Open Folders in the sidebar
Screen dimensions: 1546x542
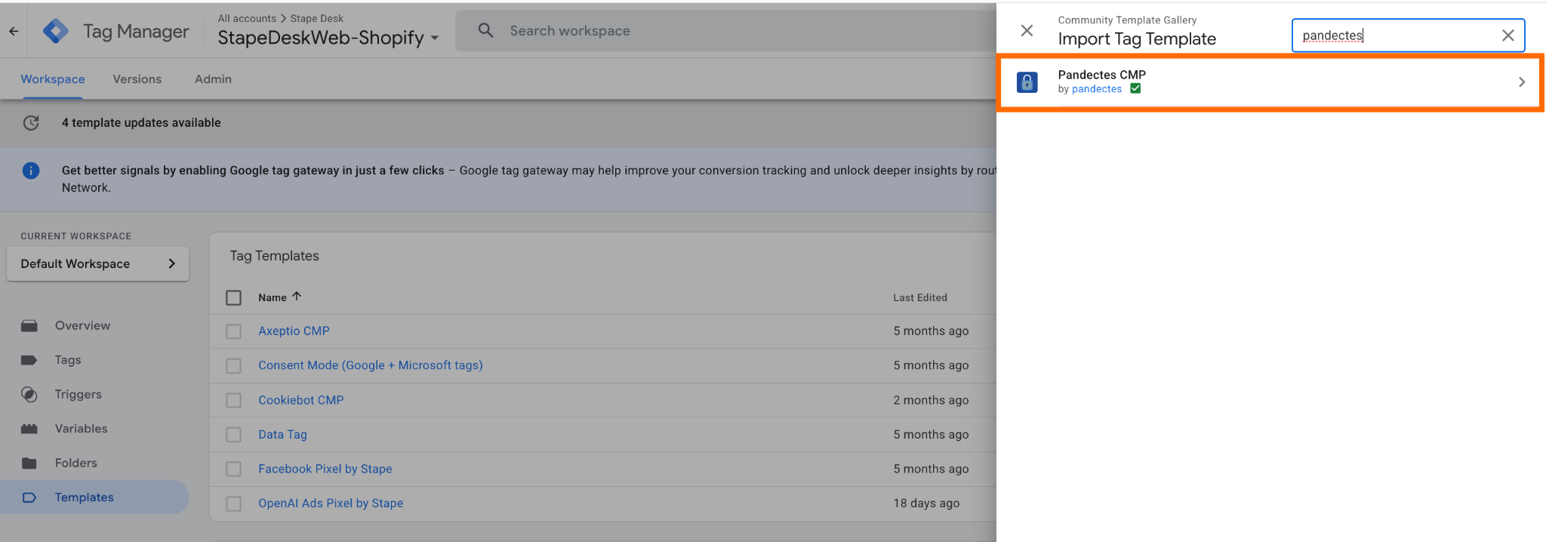pyautogui.click(x=75, y=463)
